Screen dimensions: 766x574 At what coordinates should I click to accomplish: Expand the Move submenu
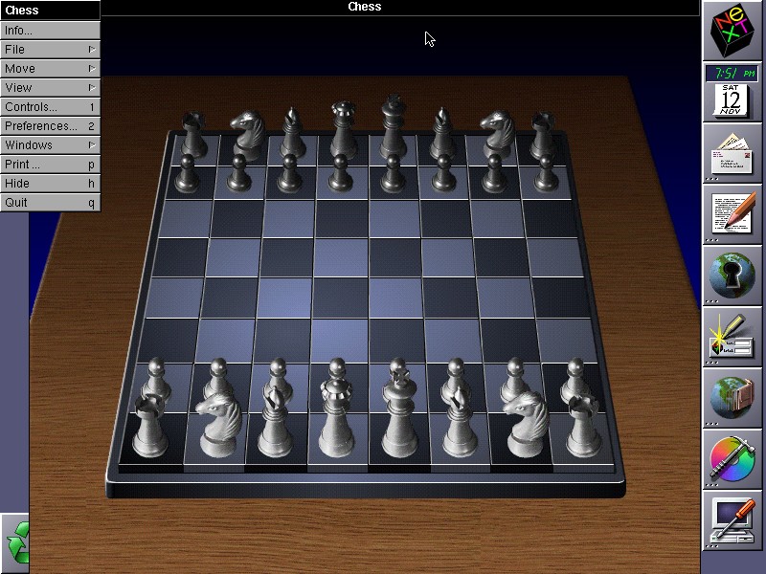(x=50, y=68)
